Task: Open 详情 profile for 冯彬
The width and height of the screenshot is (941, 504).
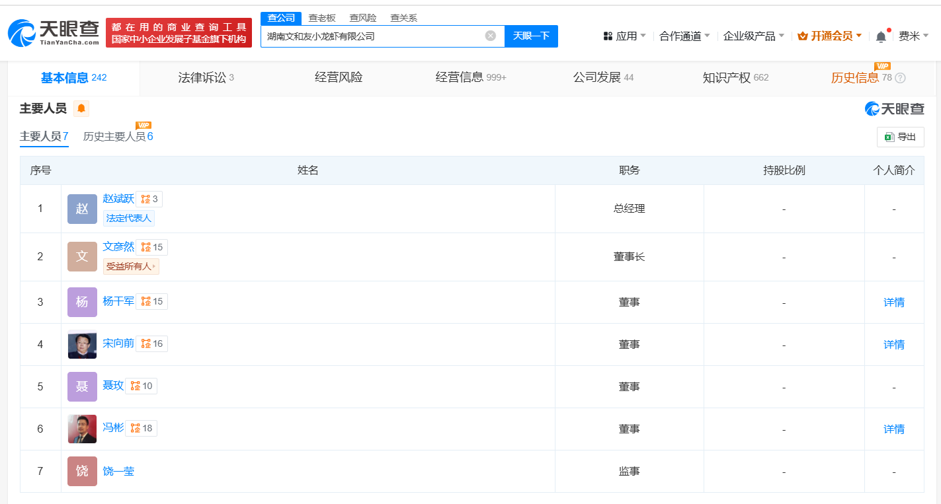Action: click(x=894, y=429)
